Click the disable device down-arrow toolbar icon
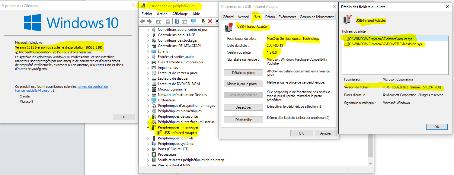Viewport: 454px width, 175px height. point(217,21)
